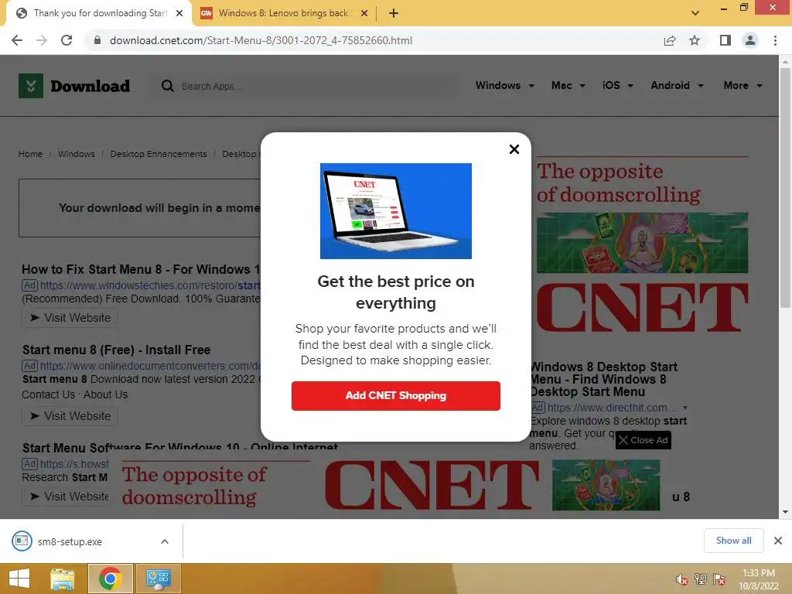Open 'How to Fix Start Menu 8' ad
The height and width of the screenshot is (594, 792).
tap(141, 269)
